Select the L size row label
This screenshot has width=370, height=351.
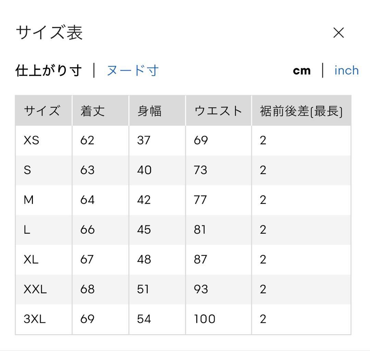pyautogui.click(x=27, y=230)
